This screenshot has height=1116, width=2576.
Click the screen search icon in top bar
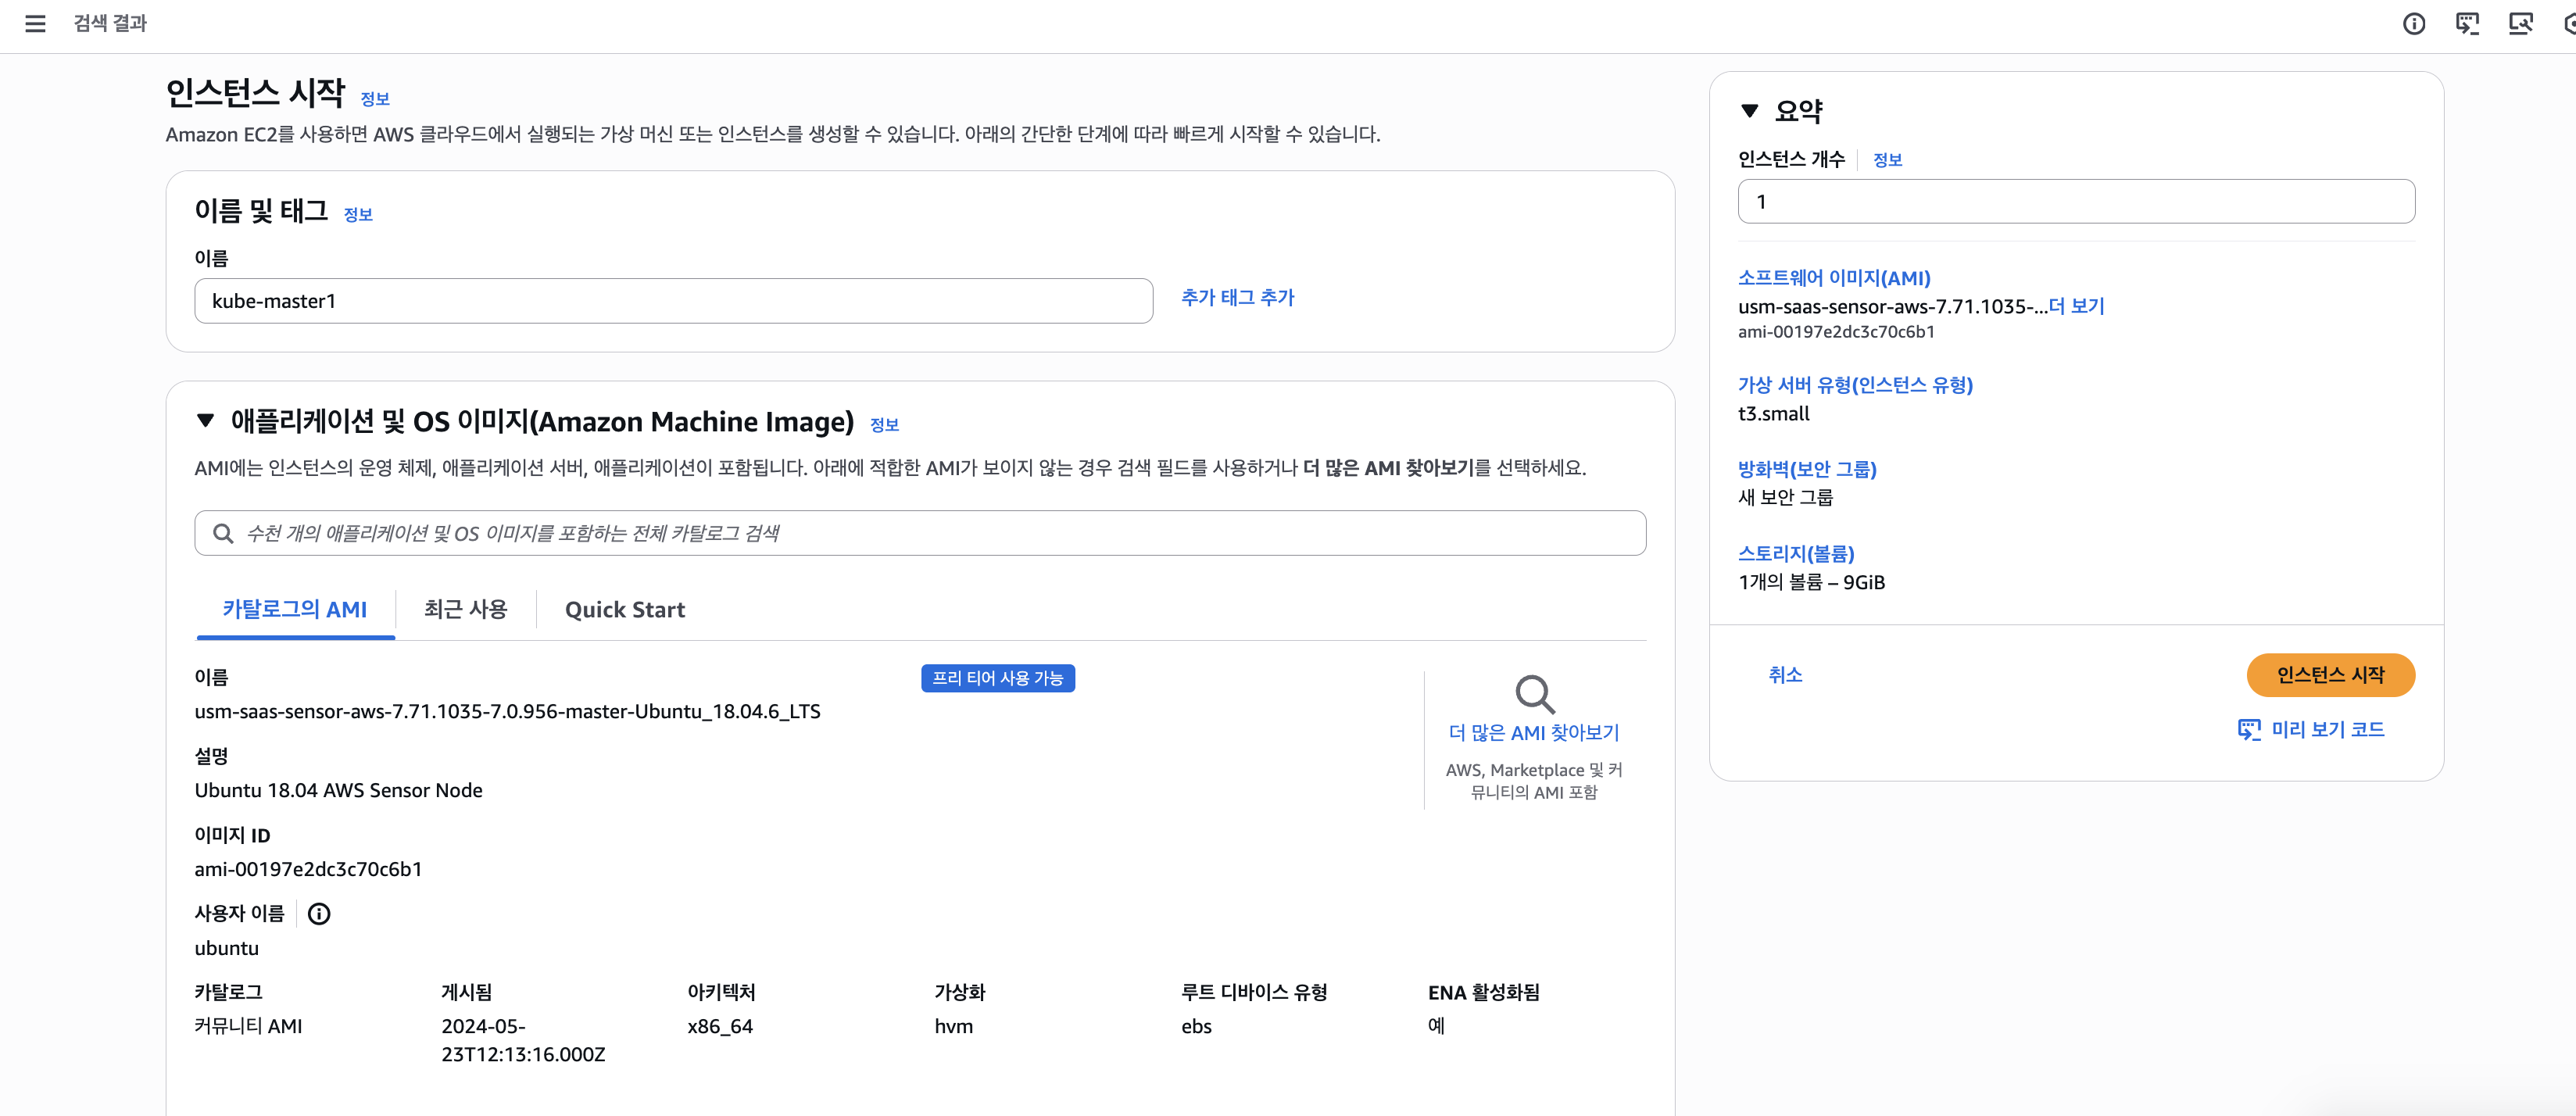pos(2520,23)
